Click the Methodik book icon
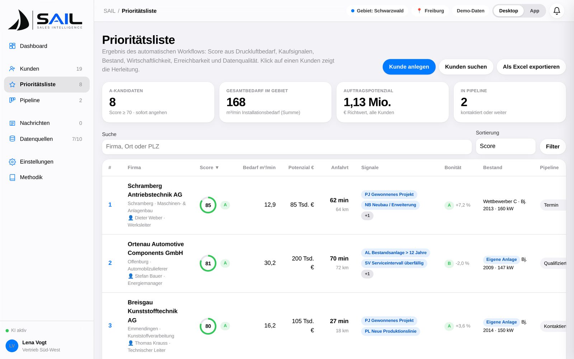574x359 pixels. pos(12,177)
